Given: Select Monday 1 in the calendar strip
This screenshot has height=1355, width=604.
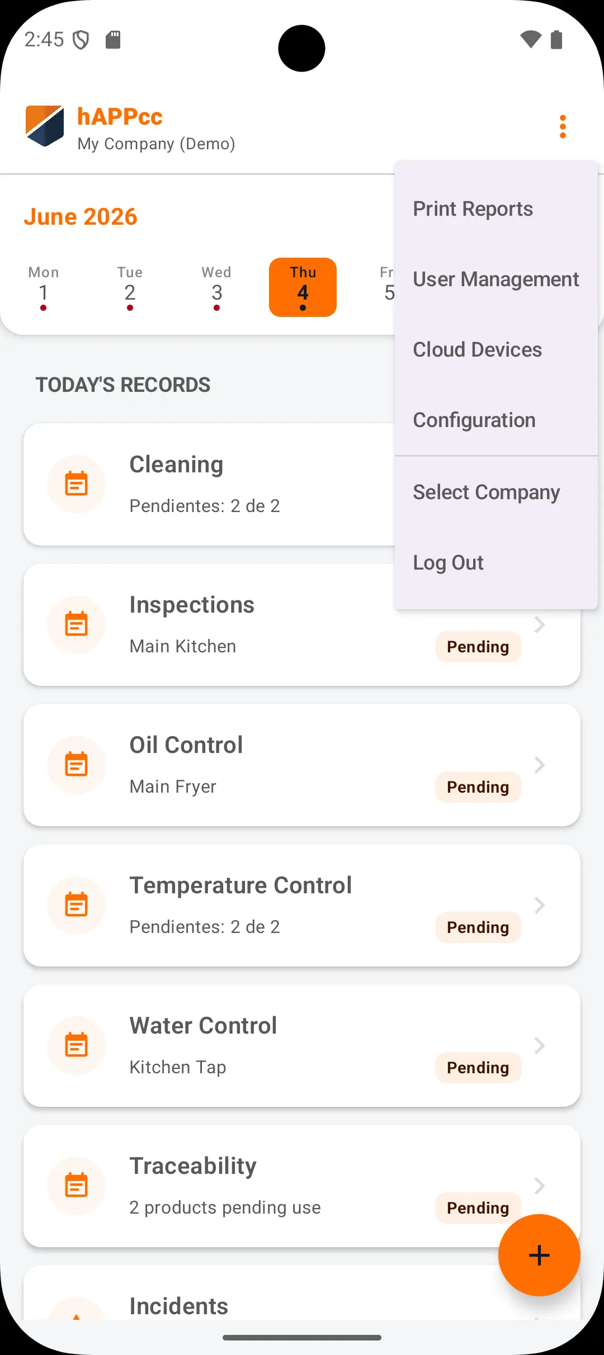Looking at the screenshot, I should pos(44,287).
